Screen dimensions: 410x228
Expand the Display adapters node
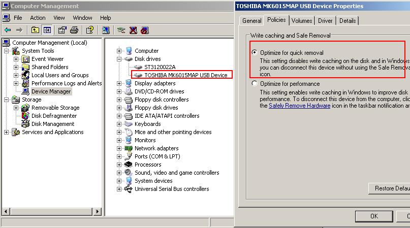coord(119,83)
